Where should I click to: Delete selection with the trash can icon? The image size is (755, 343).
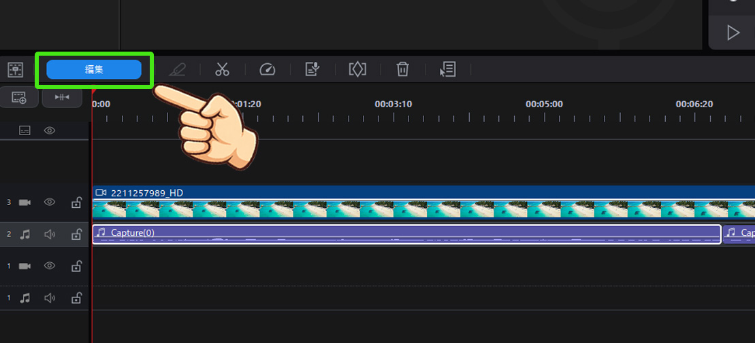tap(402, 69)
